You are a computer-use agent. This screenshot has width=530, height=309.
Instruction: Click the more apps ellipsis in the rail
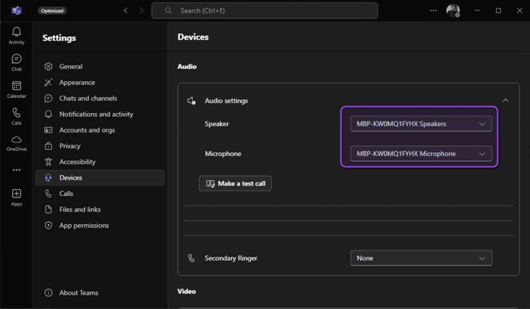[16, 170]
